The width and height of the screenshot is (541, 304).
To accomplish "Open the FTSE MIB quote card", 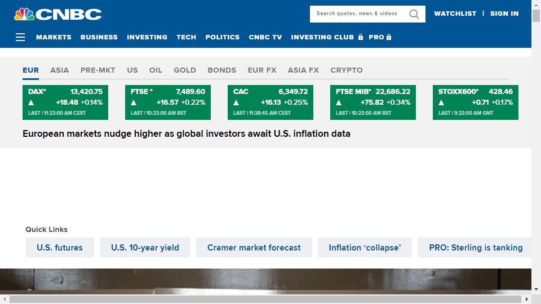I will point(373,102).
